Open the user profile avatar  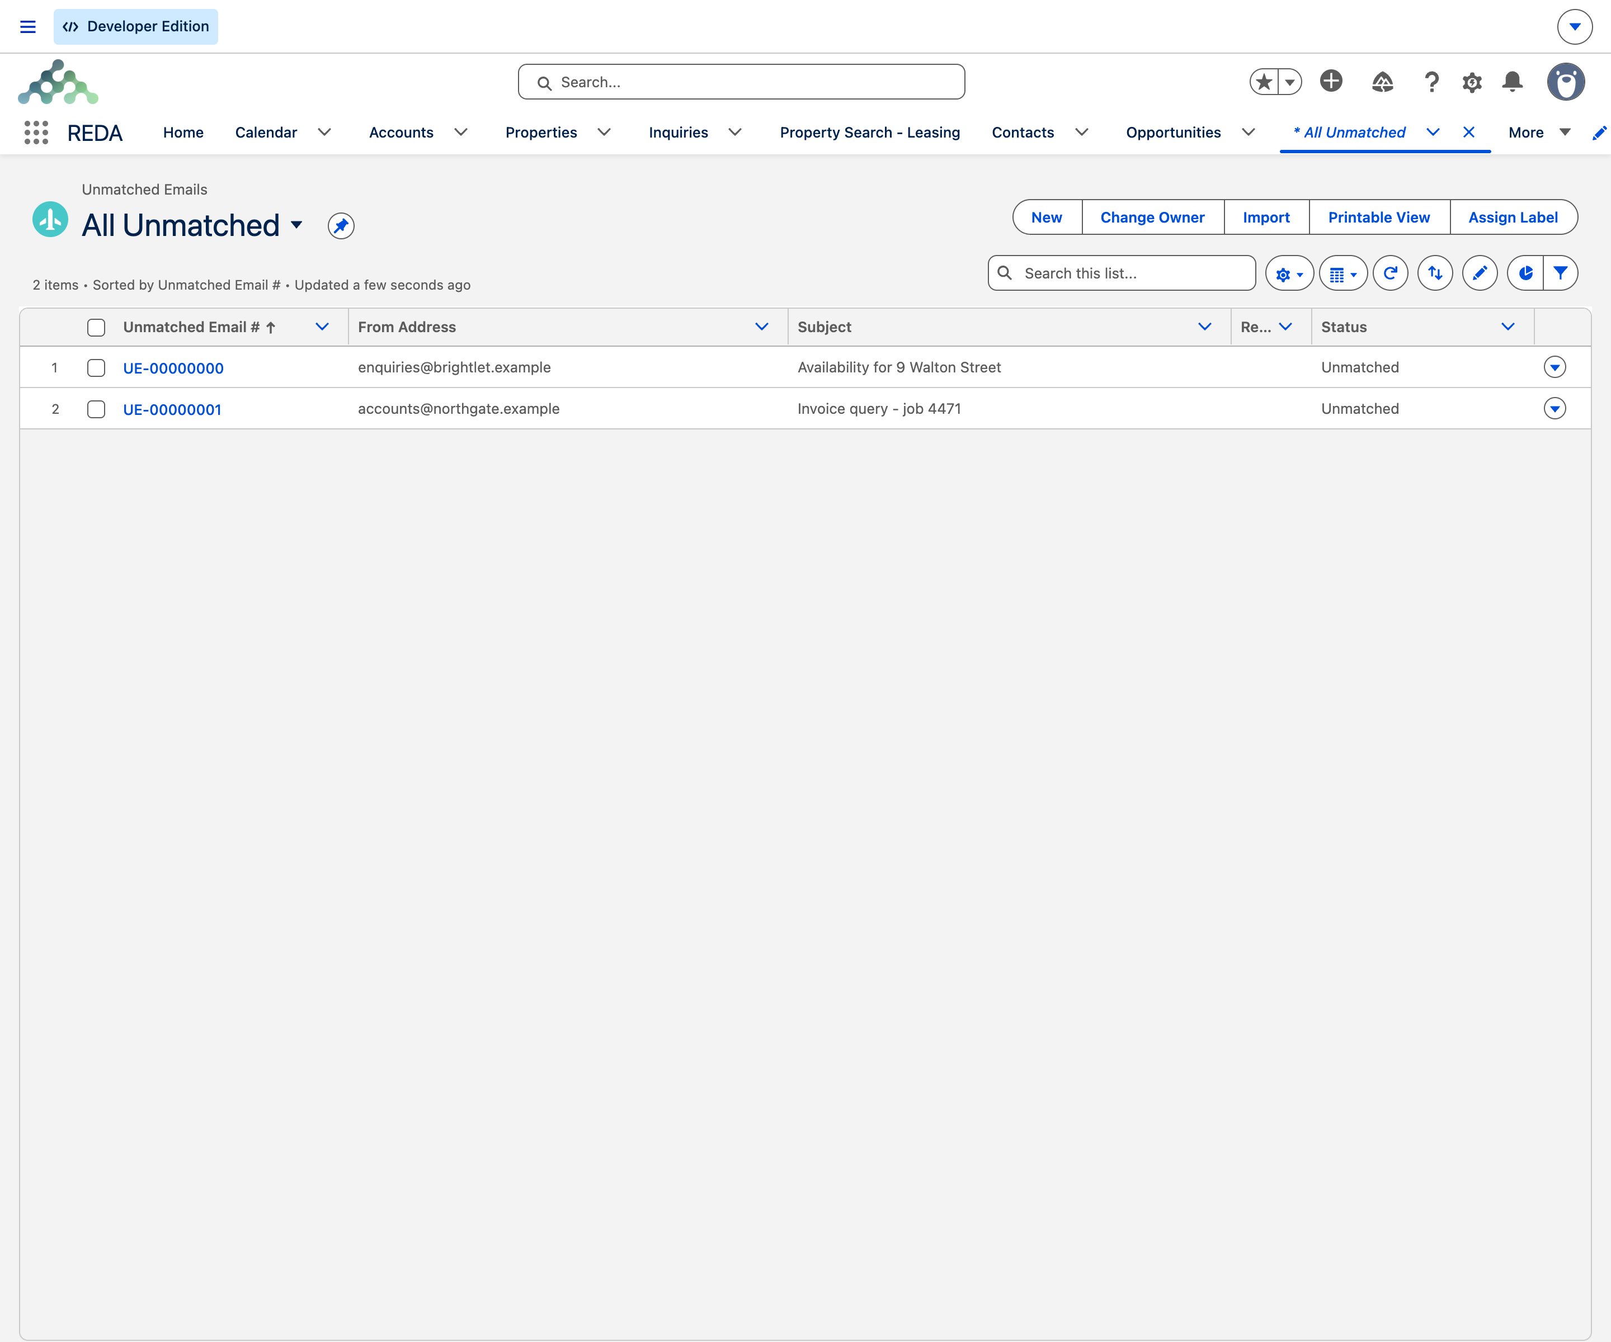pyautogui.click(x=1566, y=81)
